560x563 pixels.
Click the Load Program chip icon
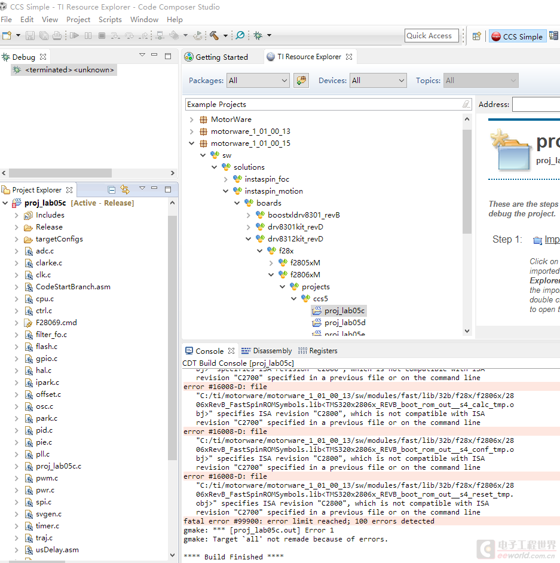click(x=174, y=35)
